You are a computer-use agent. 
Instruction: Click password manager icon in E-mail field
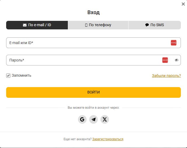174,43
